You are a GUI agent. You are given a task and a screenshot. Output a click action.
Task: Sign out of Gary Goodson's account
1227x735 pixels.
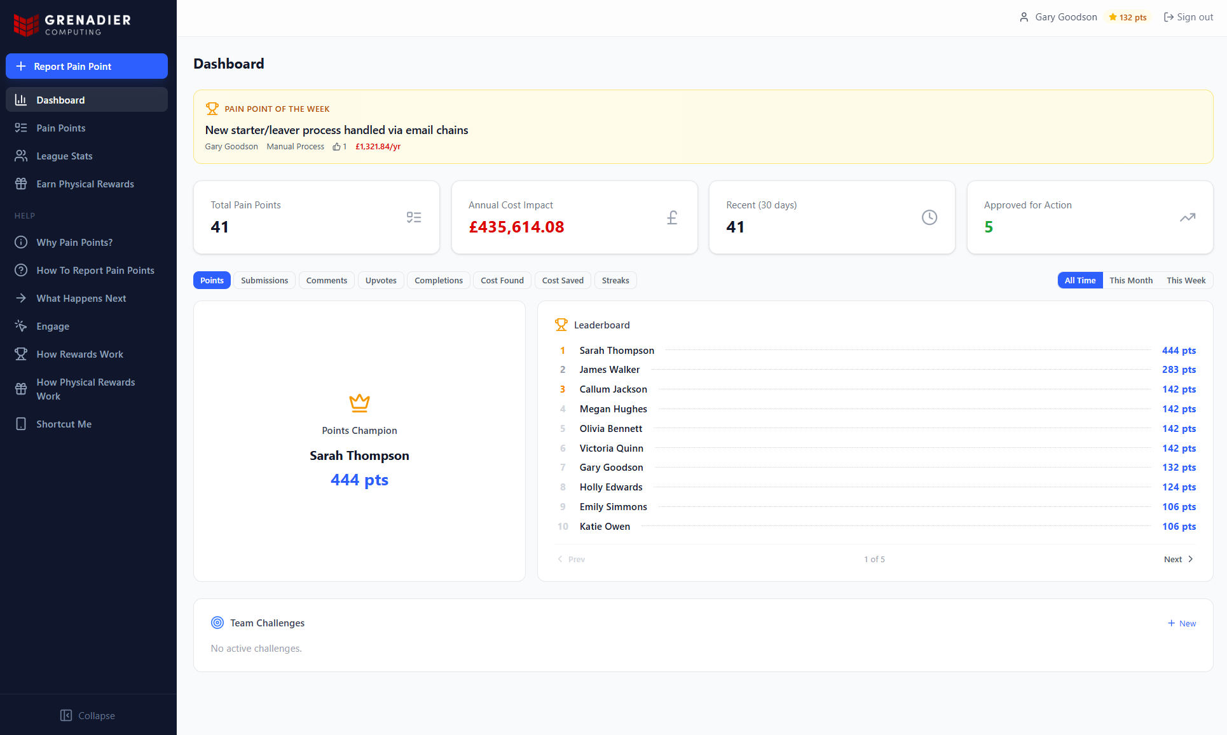(1188, 17)
